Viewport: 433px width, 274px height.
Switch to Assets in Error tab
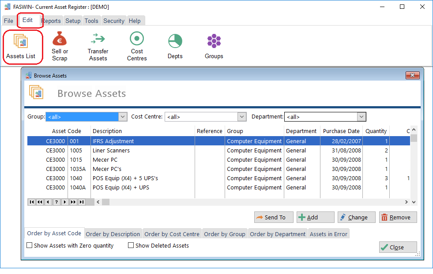coord(329,234)
